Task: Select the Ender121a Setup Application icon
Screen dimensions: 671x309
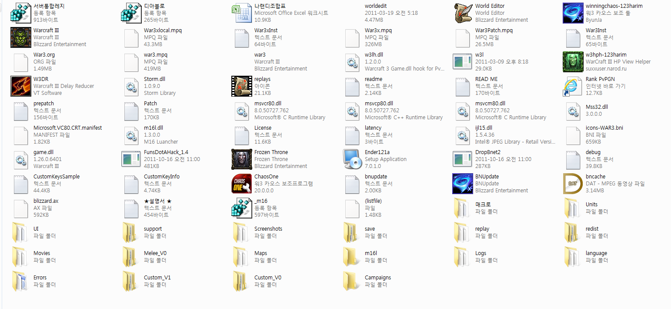Action: click(x=352, y=159)
